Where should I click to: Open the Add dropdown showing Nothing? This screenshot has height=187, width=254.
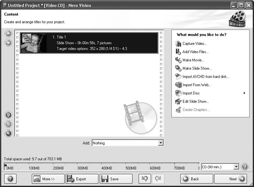click(160, 143)
